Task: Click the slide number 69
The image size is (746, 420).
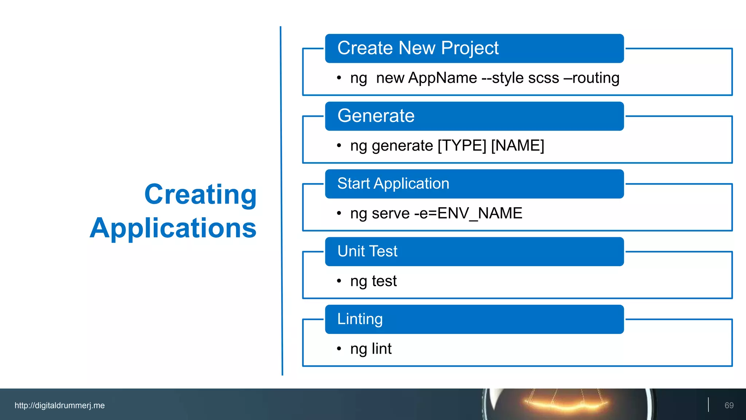Action: (x=729, y=405)
